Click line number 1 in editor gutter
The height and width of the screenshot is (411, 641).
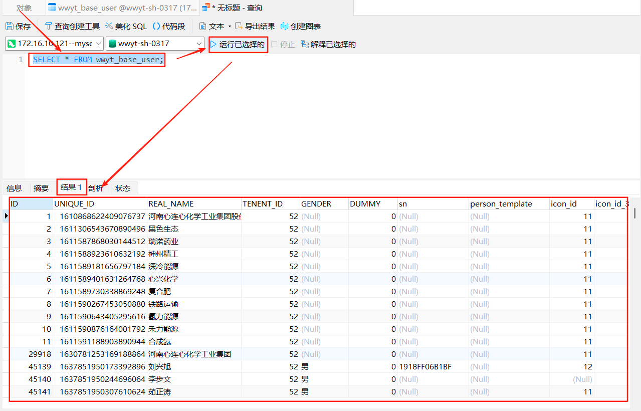21,60
